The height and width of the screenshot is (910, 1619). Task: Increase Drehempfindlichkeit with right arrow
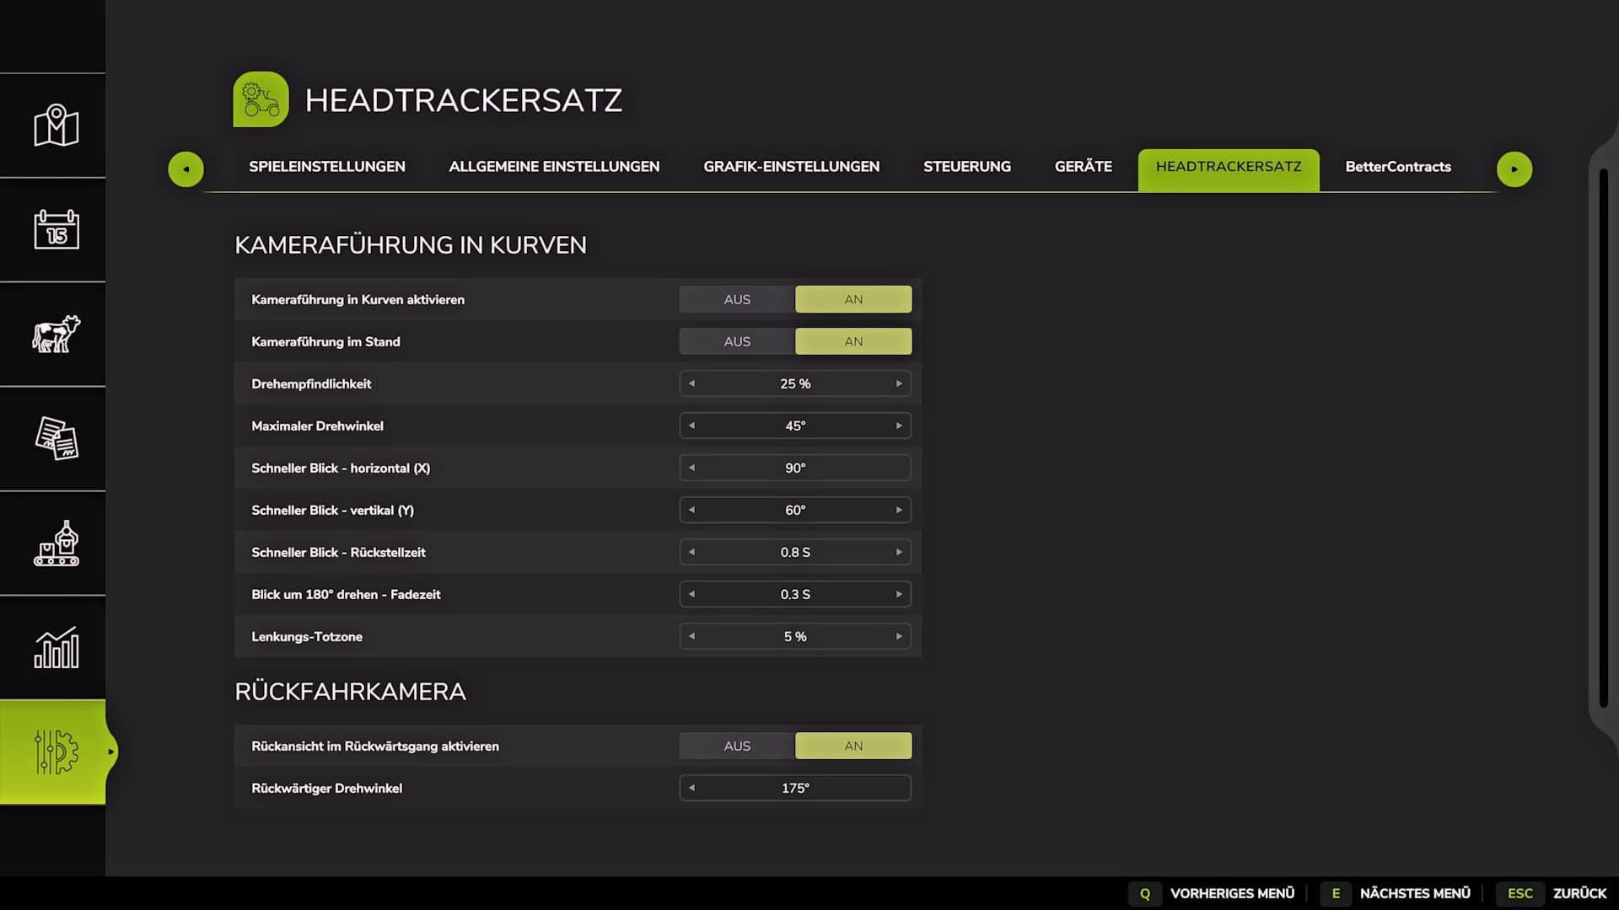point(899,383)
